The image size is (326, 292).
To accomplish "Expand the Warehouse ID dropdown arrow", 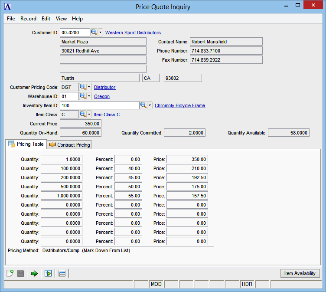I will pyautogui.click(x=89, y=96).
